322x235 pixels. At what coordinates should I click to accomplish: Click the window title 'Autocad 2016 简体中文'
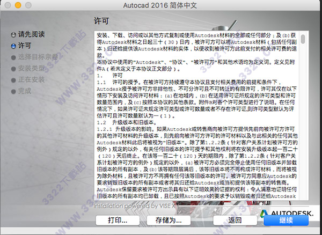pyautogui.click(x=160, y=5)
